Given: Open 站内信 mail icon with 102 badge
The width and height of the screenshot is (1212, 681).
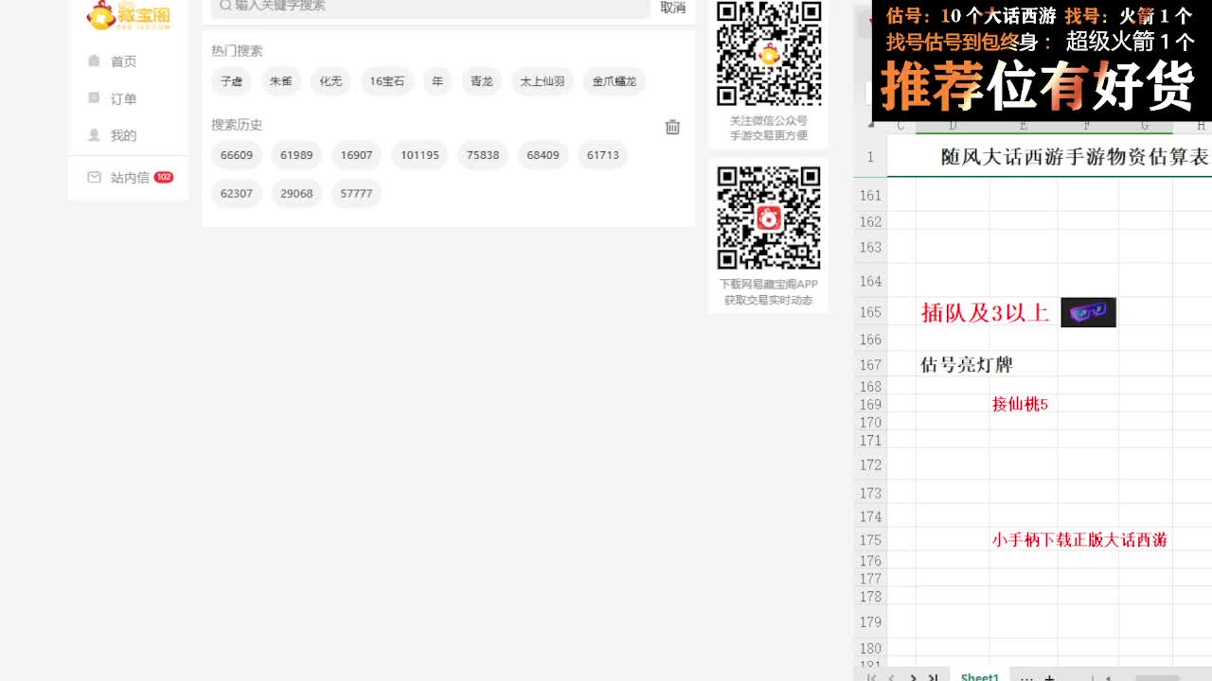Looking at the screenshot, I should 94,177.
